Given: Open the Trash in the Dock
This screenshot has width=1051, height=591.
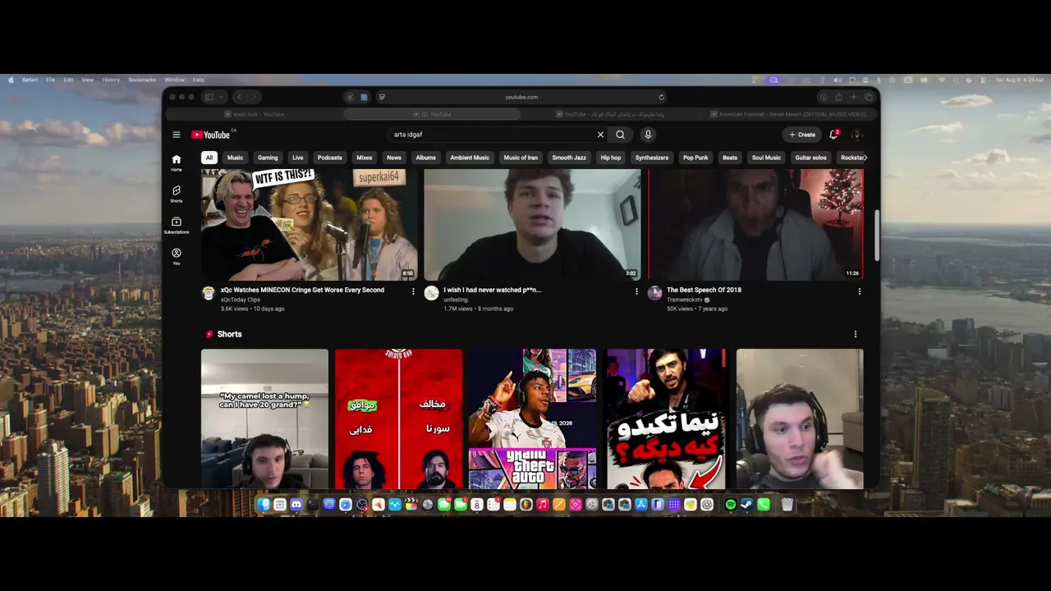Looking at the screenshot, I should (787, 505).
